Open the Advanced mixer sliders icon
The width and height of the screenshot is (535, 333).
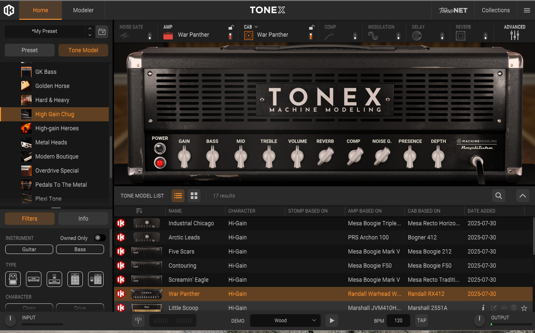coord(515,35)
